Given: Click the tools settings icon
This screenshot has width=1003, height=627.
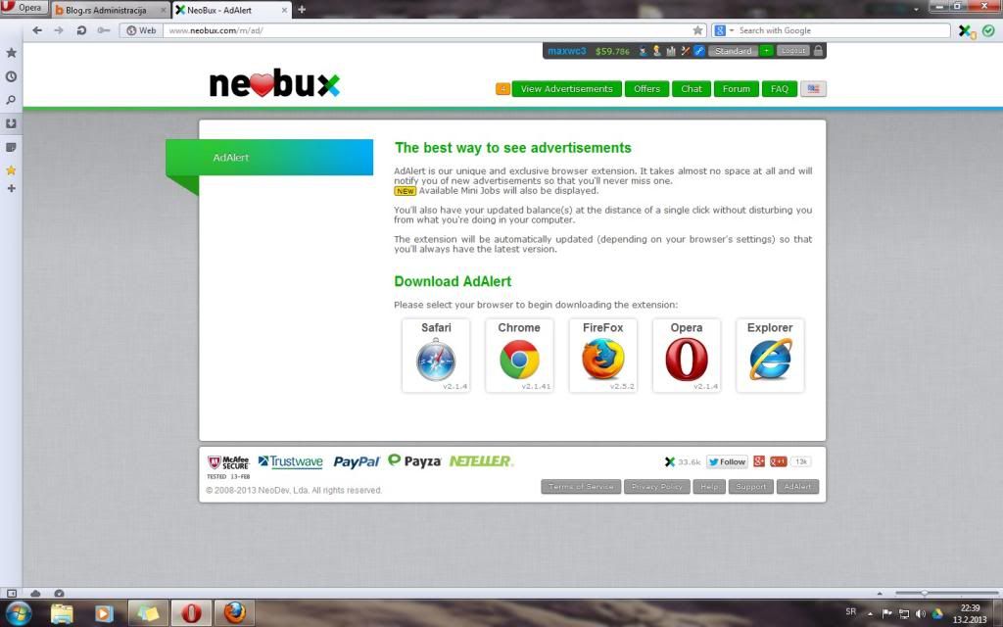Looking at the screenshot, I should [x=685, y=51].
